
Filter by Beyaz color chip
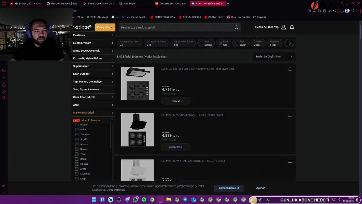click(206, 43)
